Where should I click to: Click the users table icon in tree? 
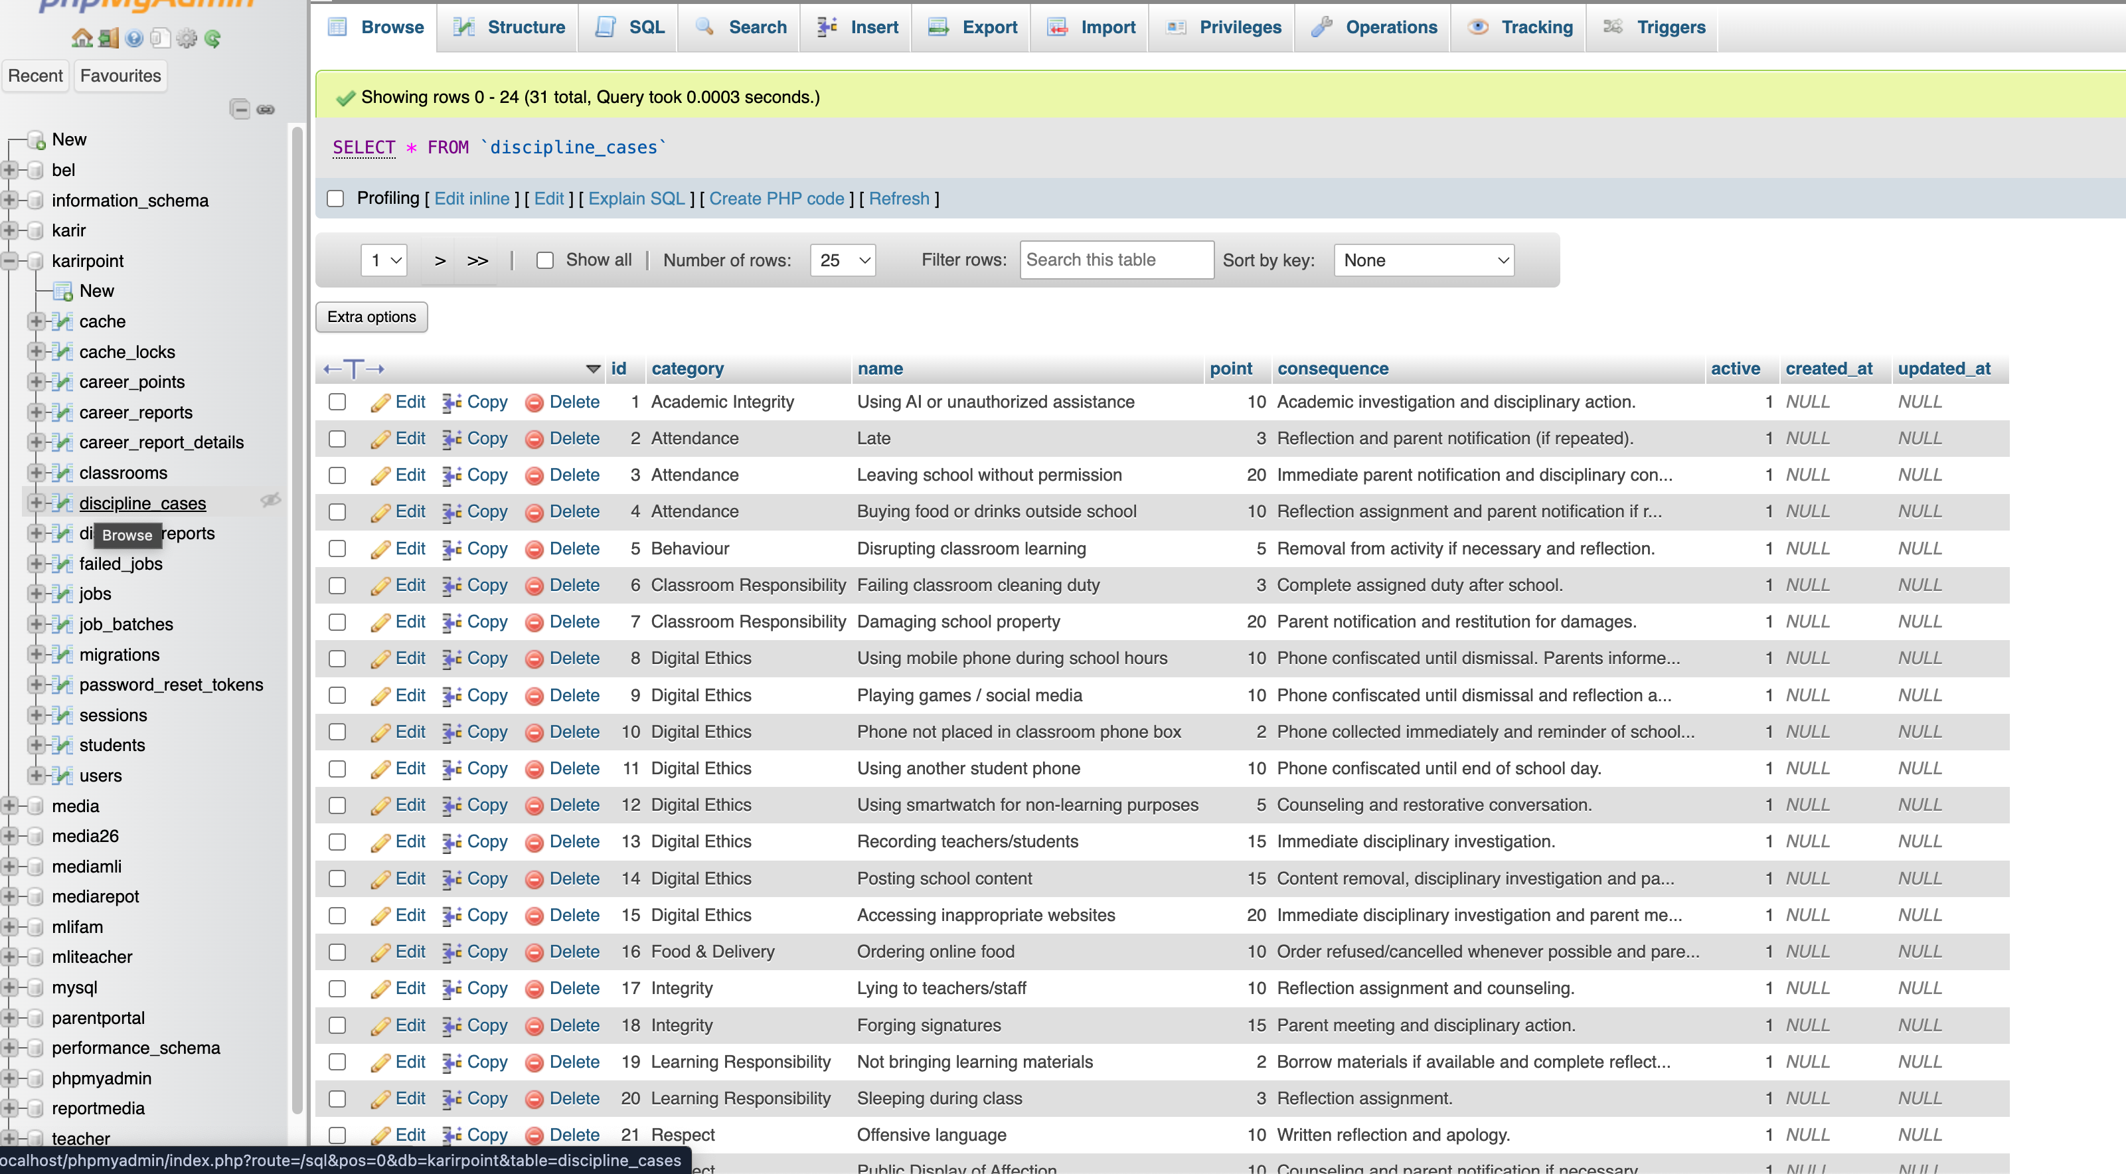click(62, 775)
